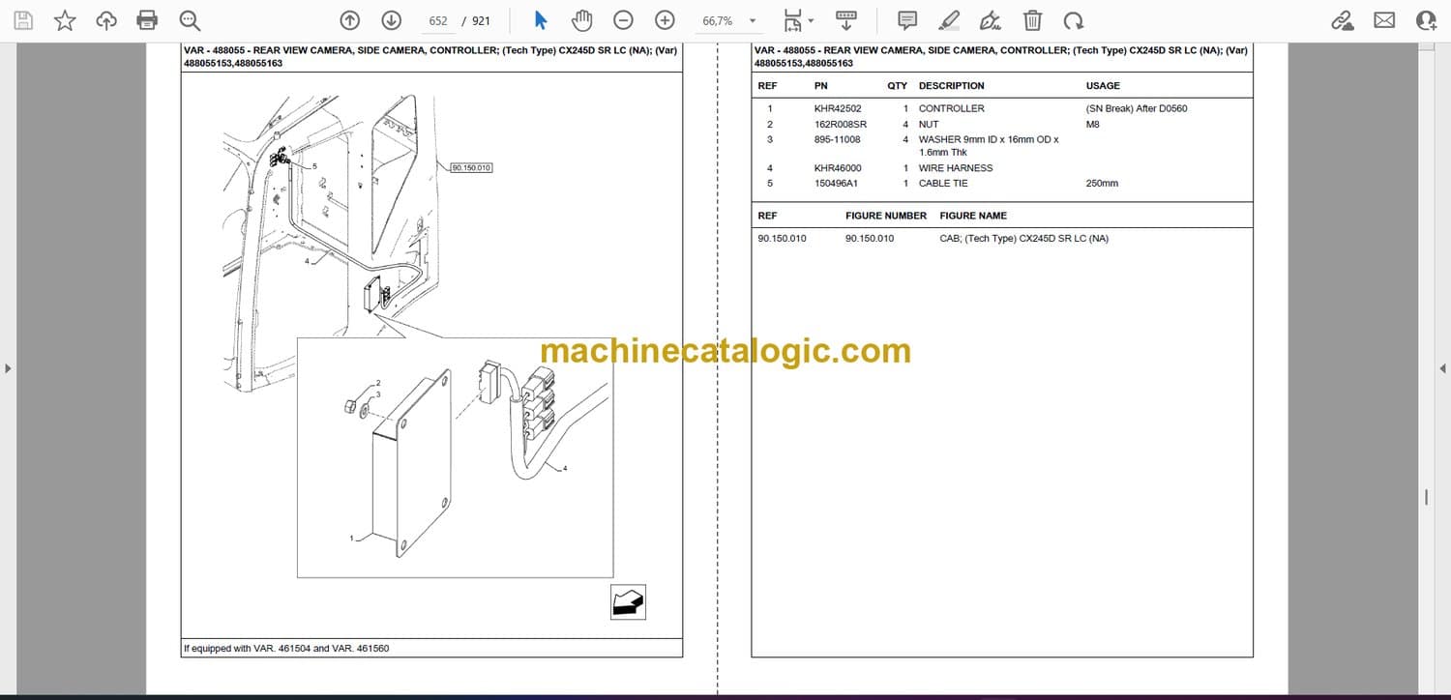Select part number KHR42502
The image size is (1451, 700).
click(x=838, y=109)
